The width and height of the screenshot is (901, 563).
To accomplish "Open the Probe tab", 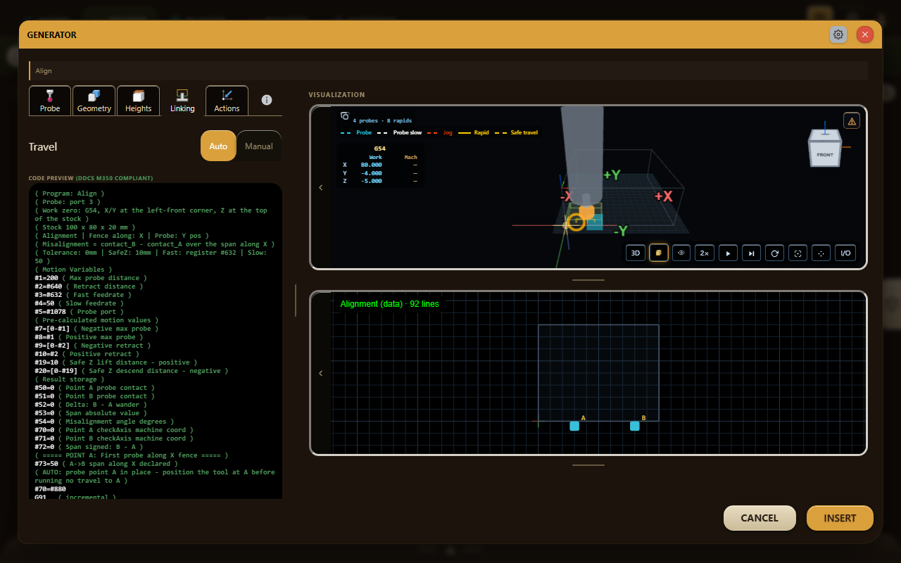I will 50,101.
